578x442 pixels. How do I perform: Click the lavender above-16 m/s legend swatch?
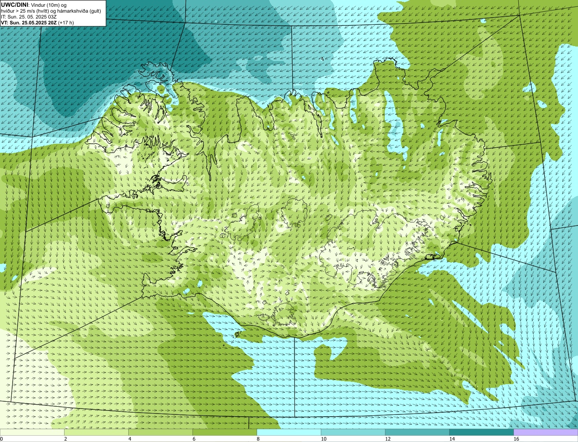click(x=546, y=432)
